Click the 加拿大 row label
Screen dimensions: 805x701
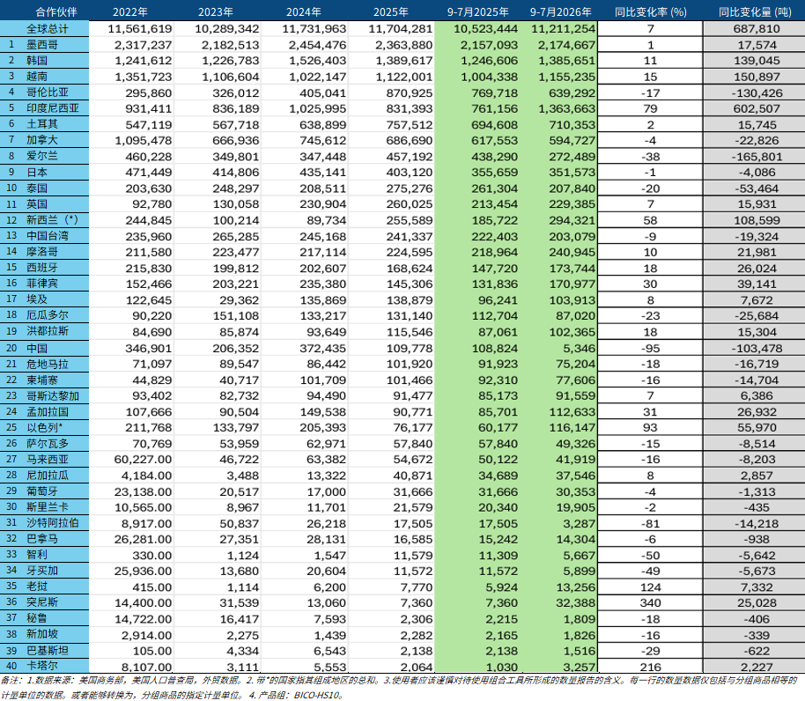coord(42,140)
